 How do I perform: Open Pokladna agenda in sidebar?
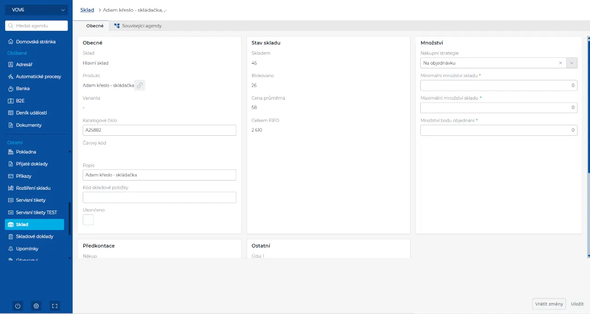(26, 152)
